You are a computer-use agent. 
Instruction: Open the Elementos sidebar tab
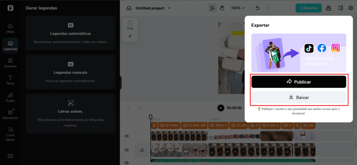(10, 115)
